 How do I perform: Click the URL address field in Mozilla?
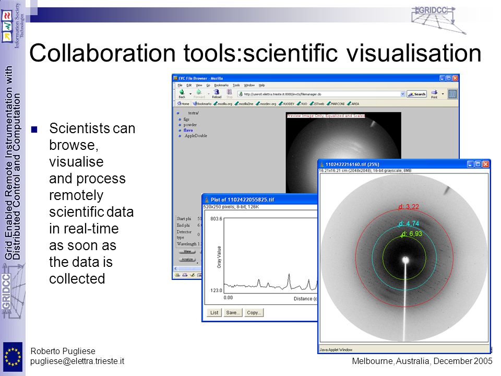coord(321,94)
